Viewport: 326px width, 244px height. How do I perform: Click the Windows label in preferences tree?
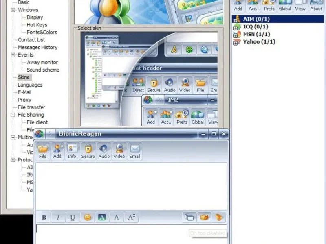(x=28, y=10)
